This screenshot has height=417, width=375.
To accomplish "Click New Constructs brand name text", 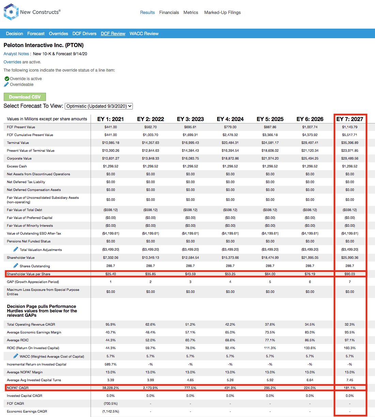I will [x=40, y=12].
